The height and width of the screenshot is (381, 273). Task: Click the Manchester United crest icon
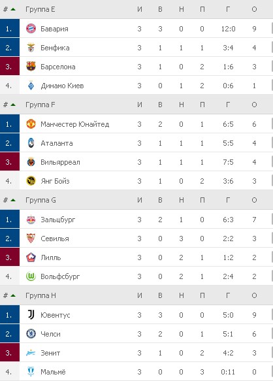tap(31, 124)
